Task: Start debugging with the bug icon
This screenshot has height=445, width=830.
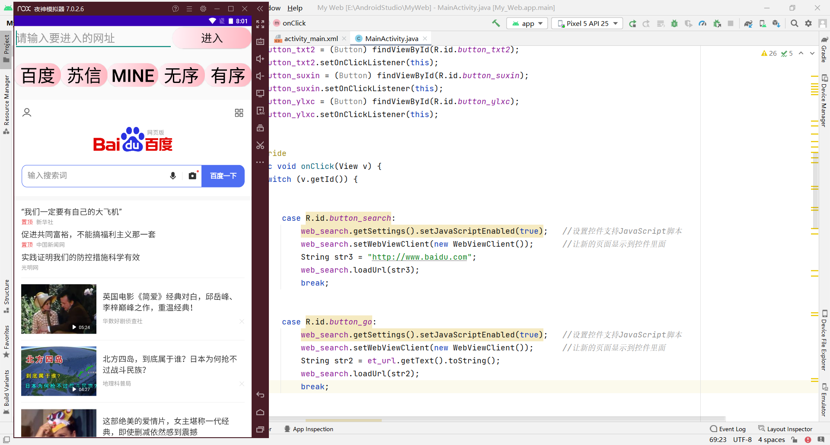Action: [674, 23]
